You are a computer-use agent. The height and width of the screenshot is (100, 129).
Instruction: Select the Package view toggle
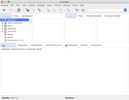6,16
